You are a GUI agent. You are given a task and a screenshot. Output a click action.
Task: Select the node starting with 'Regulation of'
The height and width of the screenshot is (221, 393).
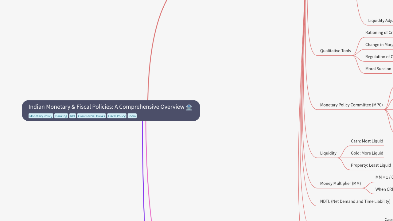379,56
